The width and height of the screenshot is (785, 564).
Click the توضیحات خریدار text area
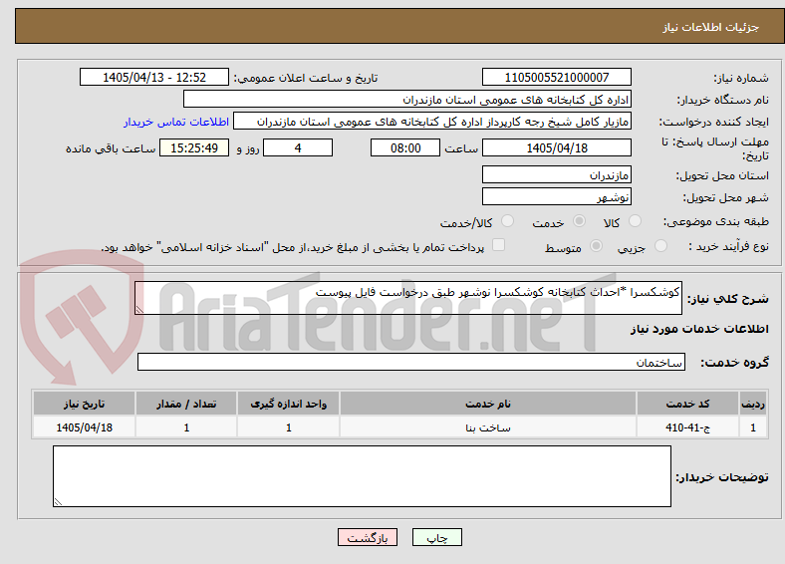(362, 476)
